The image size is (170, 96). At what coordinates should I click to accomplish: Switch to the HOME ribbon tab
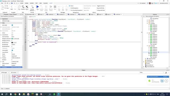click(22, 3)
